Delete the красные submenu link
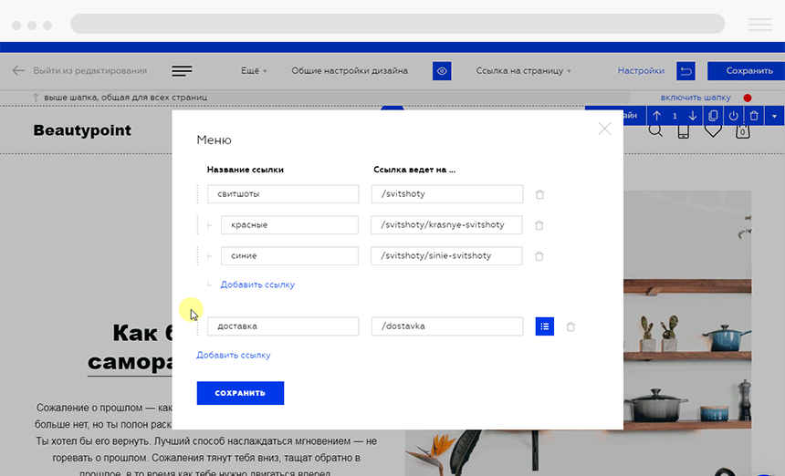Image resolution: width=785 pixels, height=476 pixels. point(539,225)
